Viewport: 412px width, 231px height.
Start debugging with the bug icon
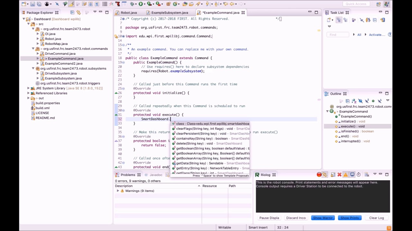click(132, 4)
